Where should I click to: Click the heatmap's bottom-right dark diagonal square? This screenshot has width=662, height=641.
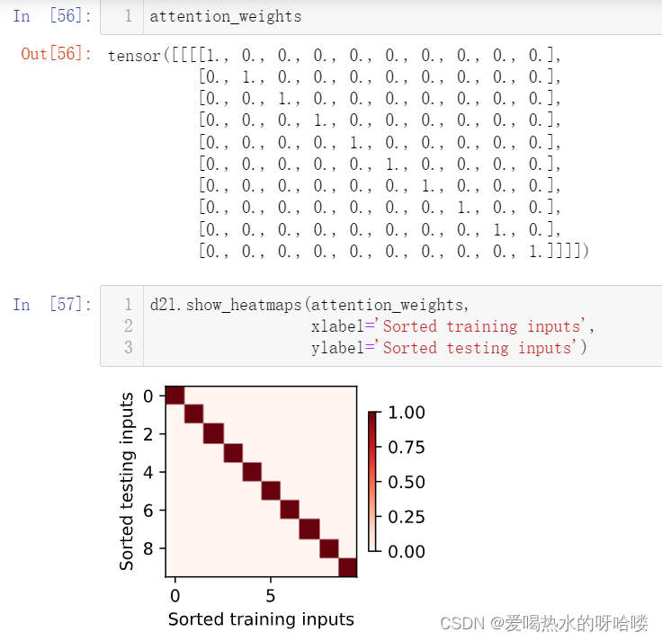pyautogui.click(x=348, y=567)
